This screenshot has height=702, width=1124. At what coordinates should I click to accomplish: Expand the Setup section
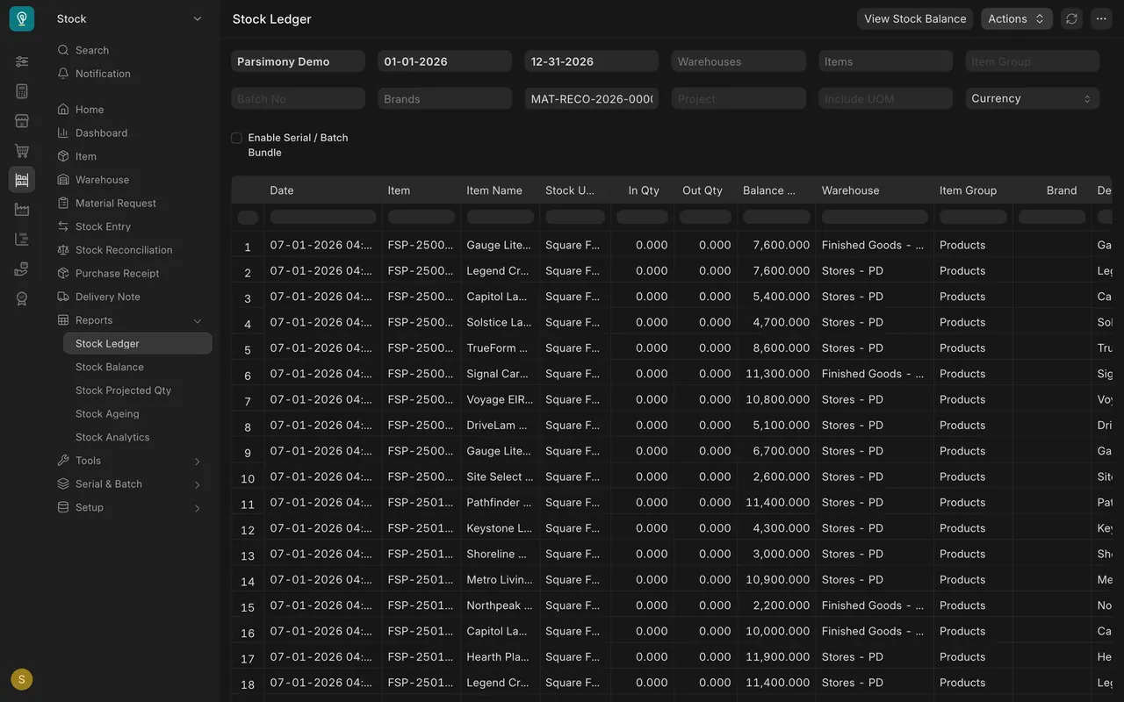tap(198, 508)
